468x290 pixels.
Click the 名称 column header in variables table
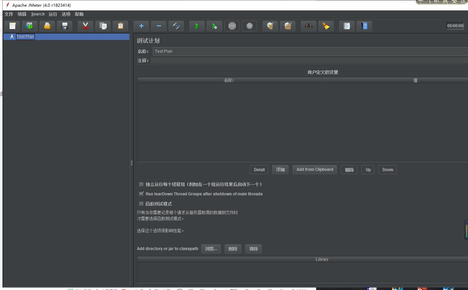click(x=230, y=80)
